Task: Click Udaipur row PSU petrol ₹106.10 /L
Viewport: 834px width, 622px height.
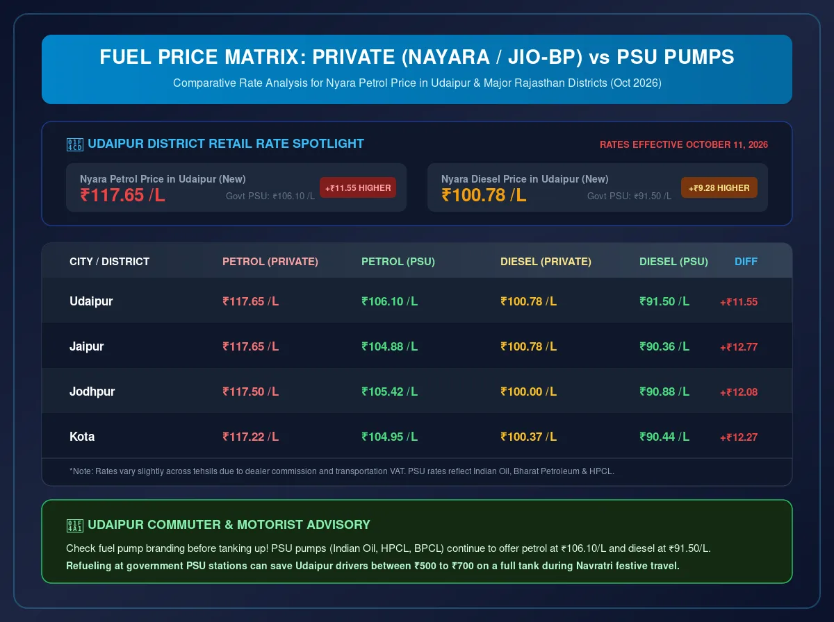Action: click(x=389, y=301)
